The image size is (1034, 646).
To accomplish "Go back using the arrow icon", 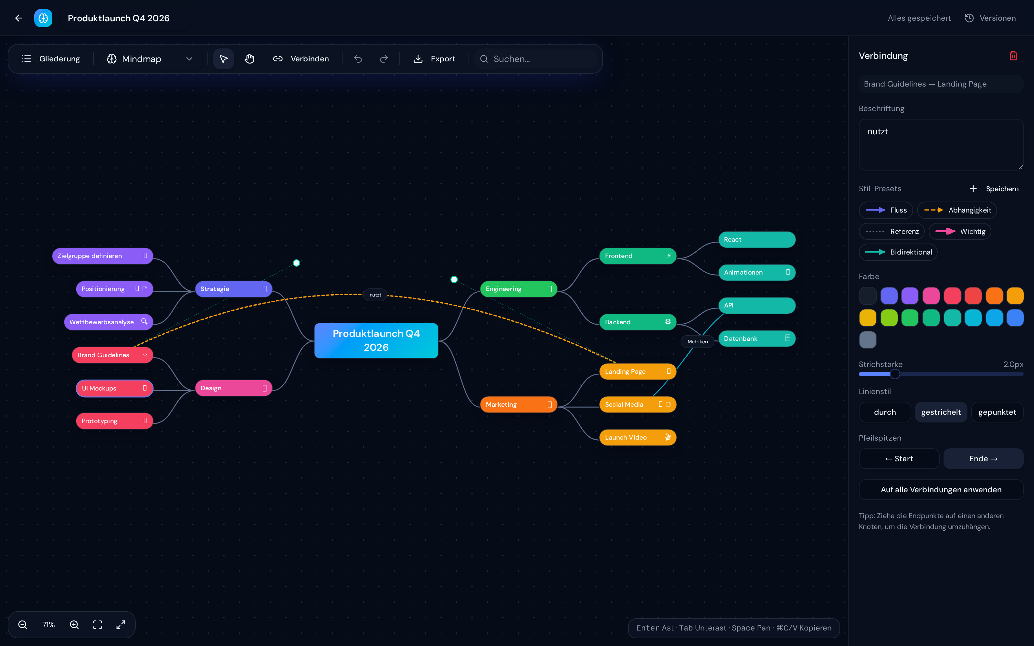I will (x=18, y=18).
